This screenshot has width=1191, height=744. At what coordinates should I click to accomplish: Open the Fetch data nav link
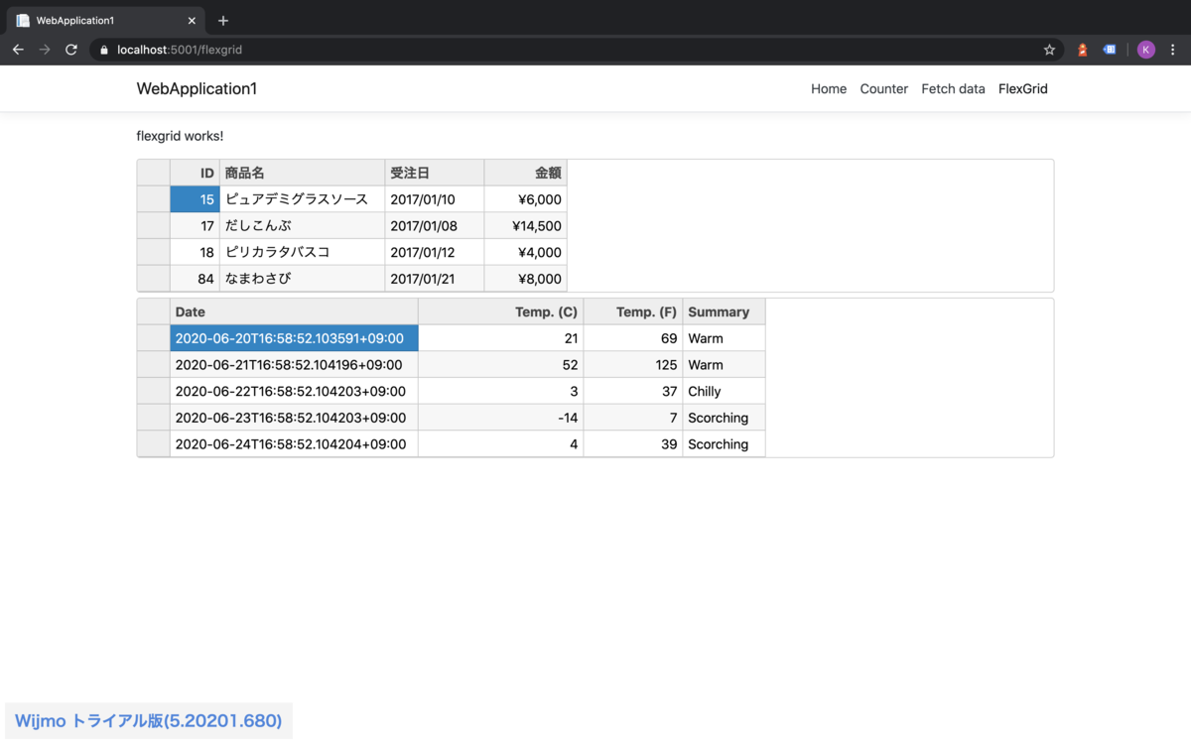tap(953, 88)
